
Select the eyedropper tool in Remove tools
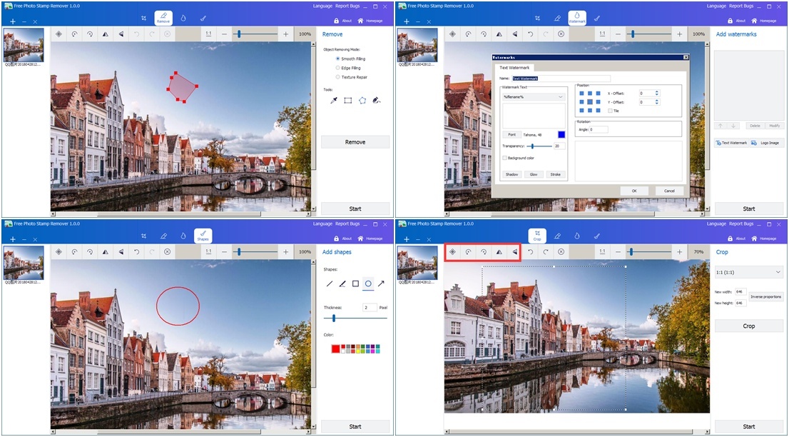(x=333, y=101)
